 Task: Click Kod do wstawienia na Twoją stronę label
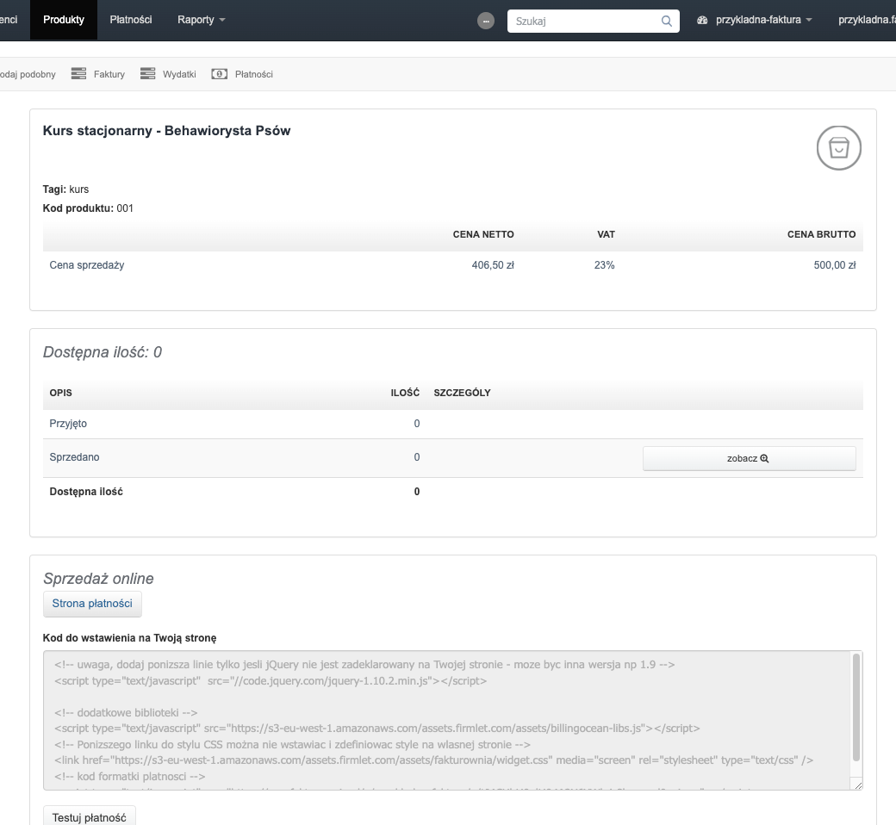coord(130,638)
